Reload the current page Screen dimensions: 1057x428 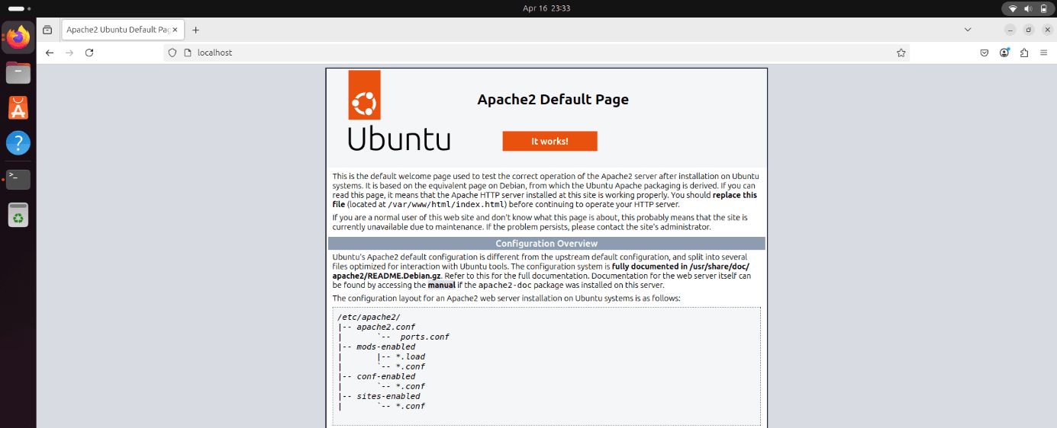point(89,53)
